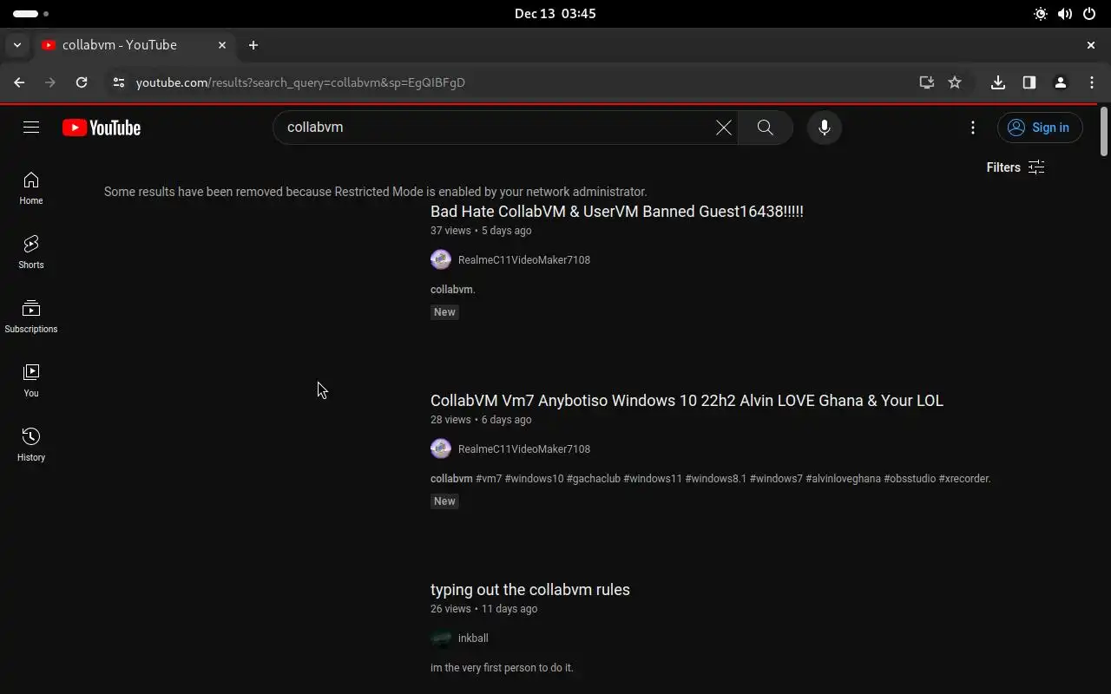Click description 'im the very first person to do it.'

[x=502, y=668]
